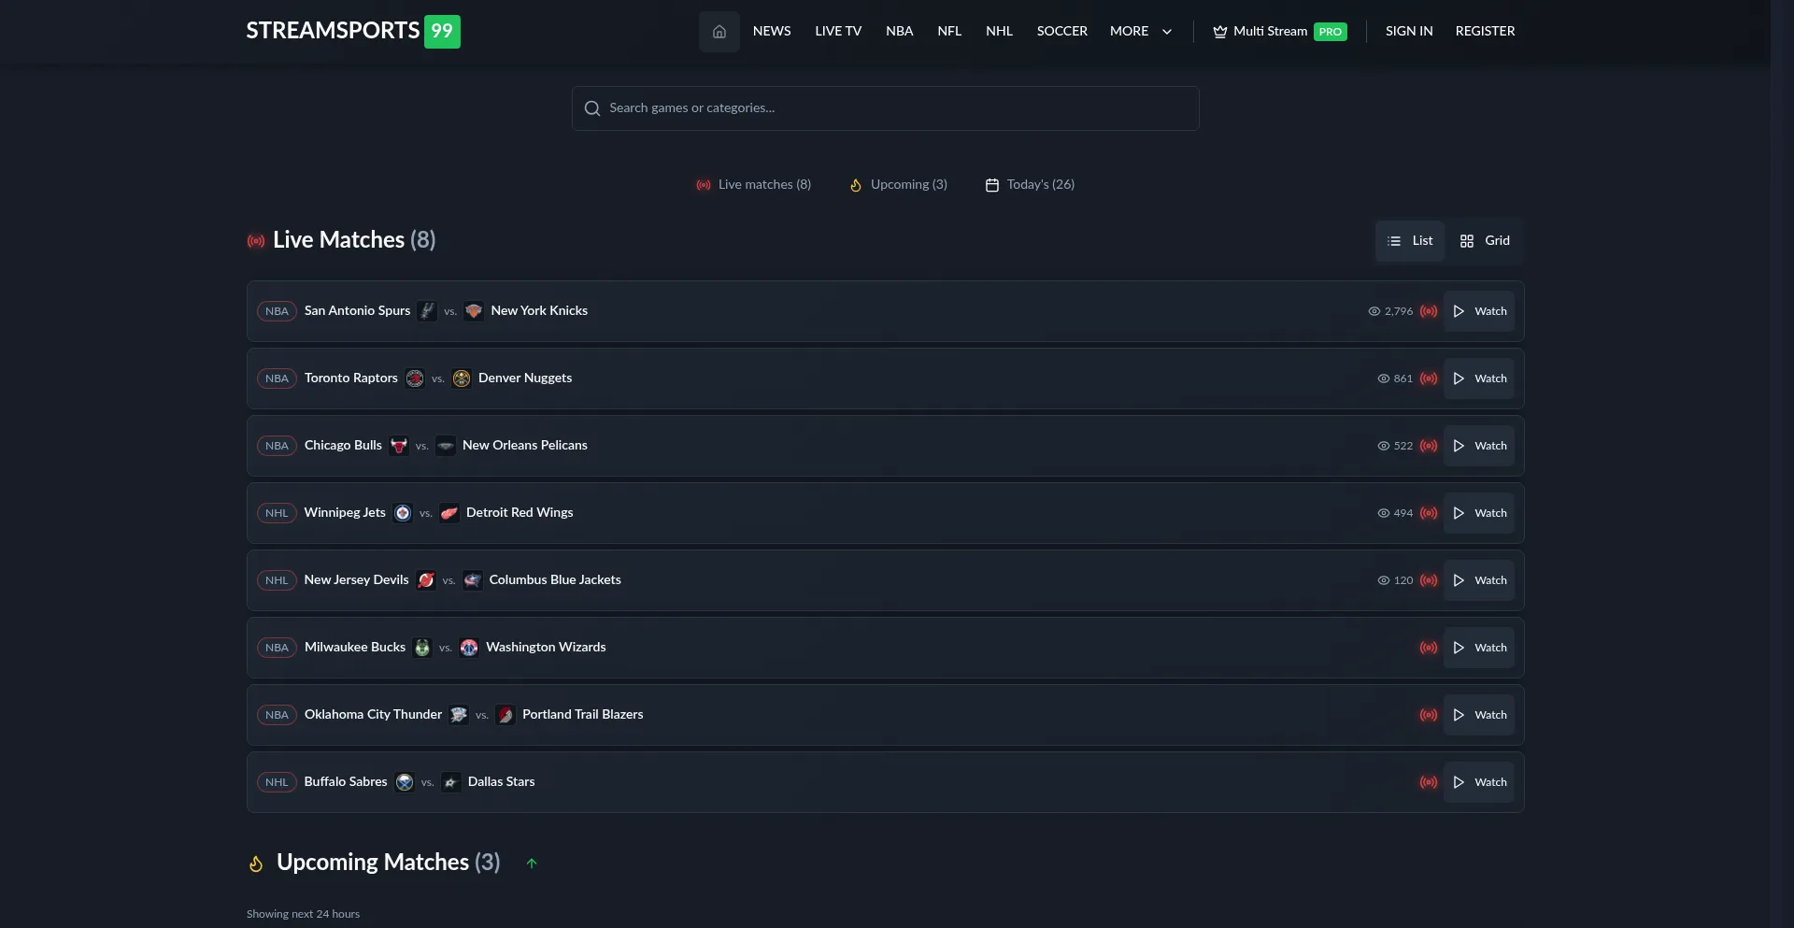Click the Multi Stream crown icon

(1219, 32)
